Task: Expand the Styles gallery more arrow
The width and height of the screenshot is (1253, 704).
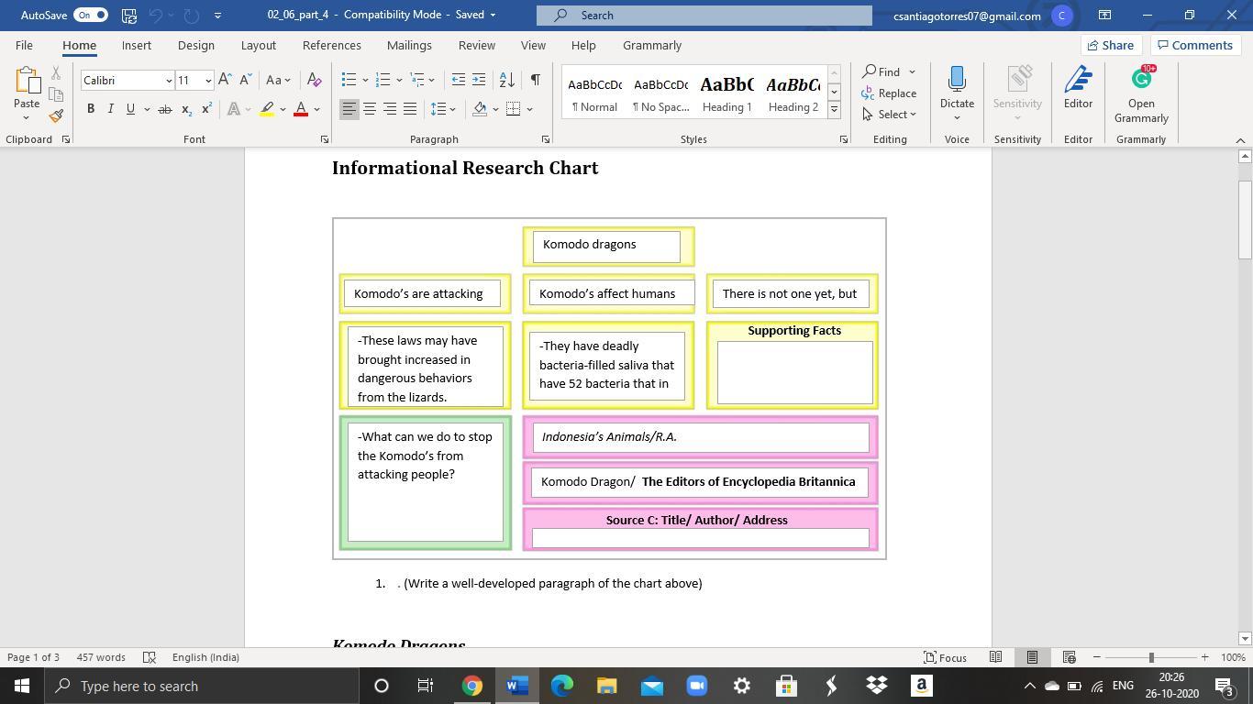Action: (834, 110)
